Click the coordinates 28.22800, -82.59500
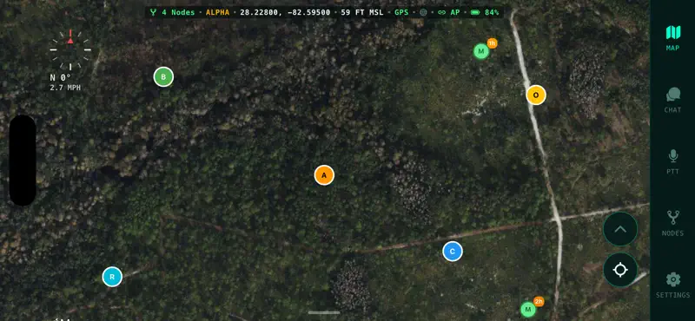The height and width of the screenshot is (321, 695). [x=285, y=12]
